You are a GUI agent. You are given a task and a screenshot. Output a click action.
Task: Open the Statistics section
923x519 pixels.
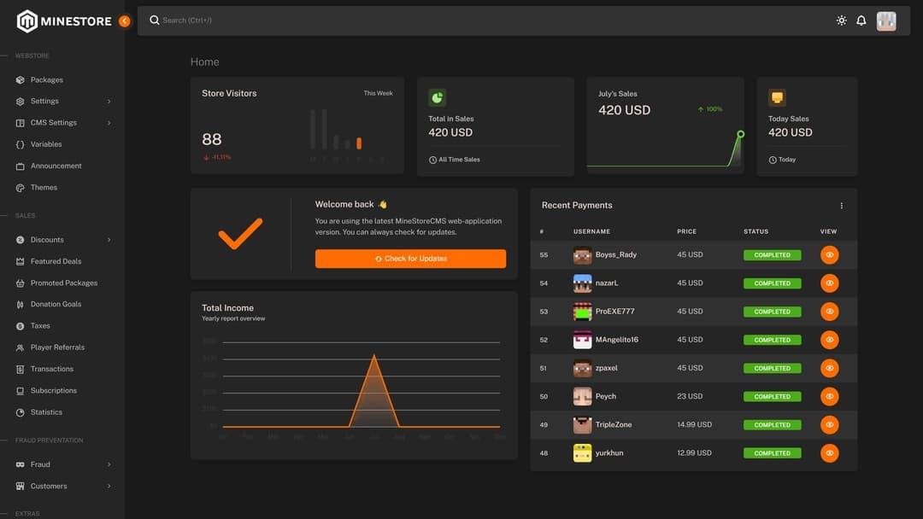(x=47, y=411)
